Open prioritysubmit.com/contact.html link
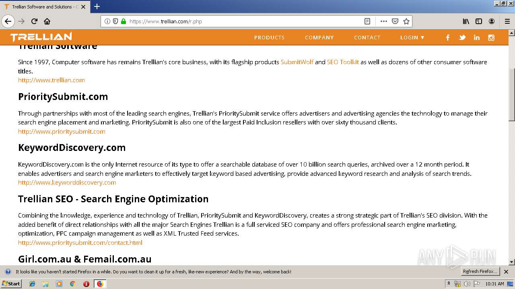This screenshot has height=289, width=515. tap(80, 242)
